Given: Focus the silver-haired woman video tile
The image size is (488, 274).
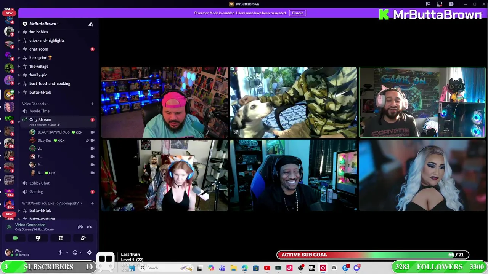Looking at the screenshot, I should [422, 175].
